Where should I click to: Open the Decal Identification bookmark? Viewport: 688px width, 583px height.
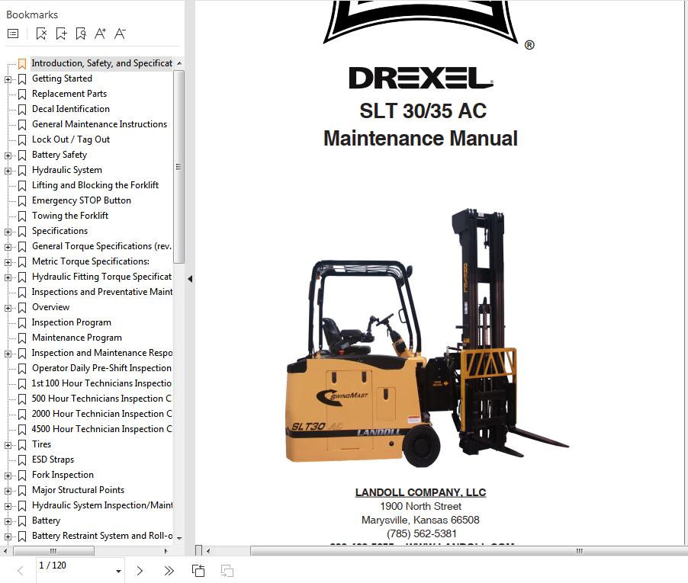pyautogui.click(x=71, y=109)
